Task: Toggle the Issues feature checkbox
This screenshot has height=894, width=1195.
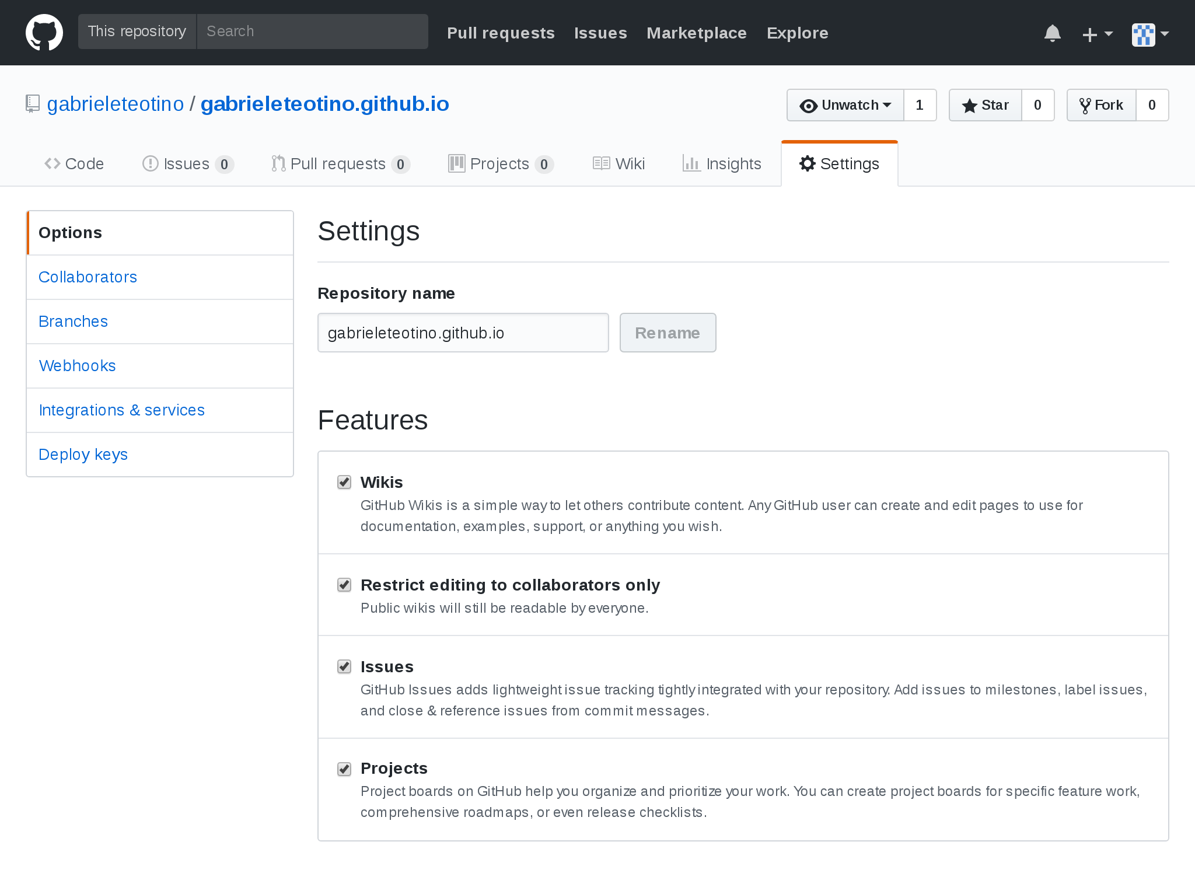Action: tap(344, 666)
